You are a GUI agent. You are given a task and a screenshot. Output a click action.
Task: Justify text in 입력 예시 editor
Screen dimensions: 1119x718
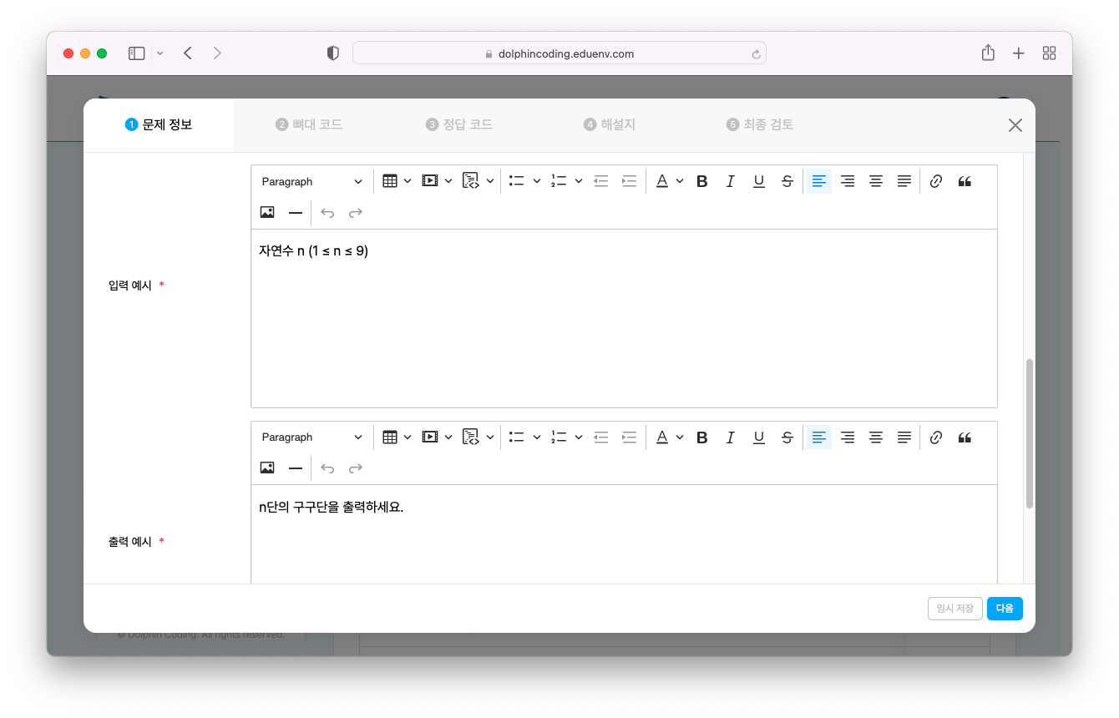(x=904, y=181)
